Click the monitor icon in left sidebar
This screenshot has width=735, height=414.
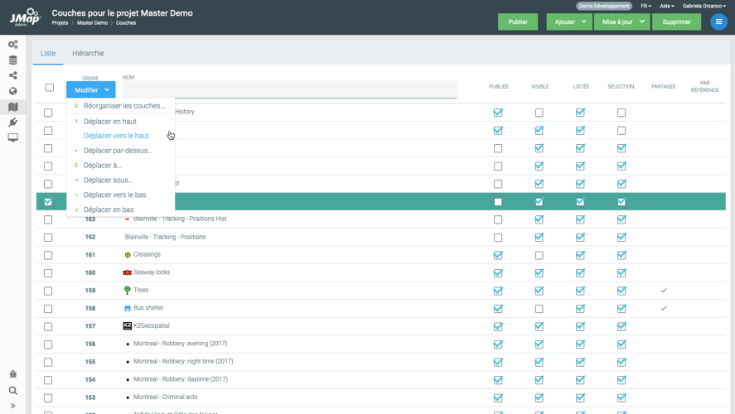[12, 138]
